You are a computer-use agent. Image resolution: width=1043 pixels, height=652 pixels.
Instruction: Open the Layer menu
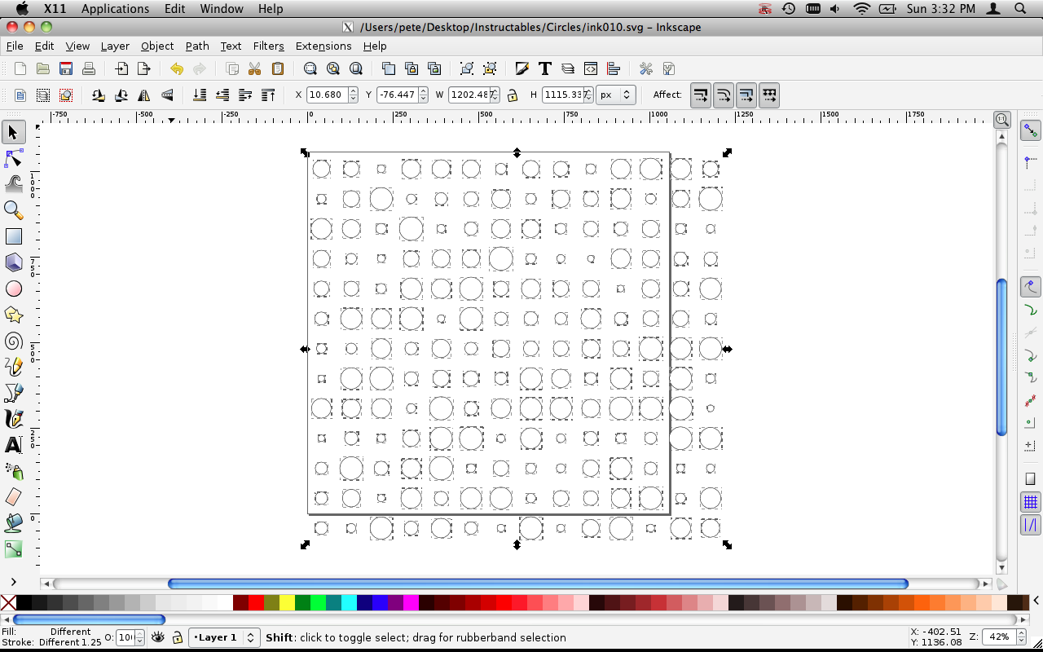coord(115,46)
